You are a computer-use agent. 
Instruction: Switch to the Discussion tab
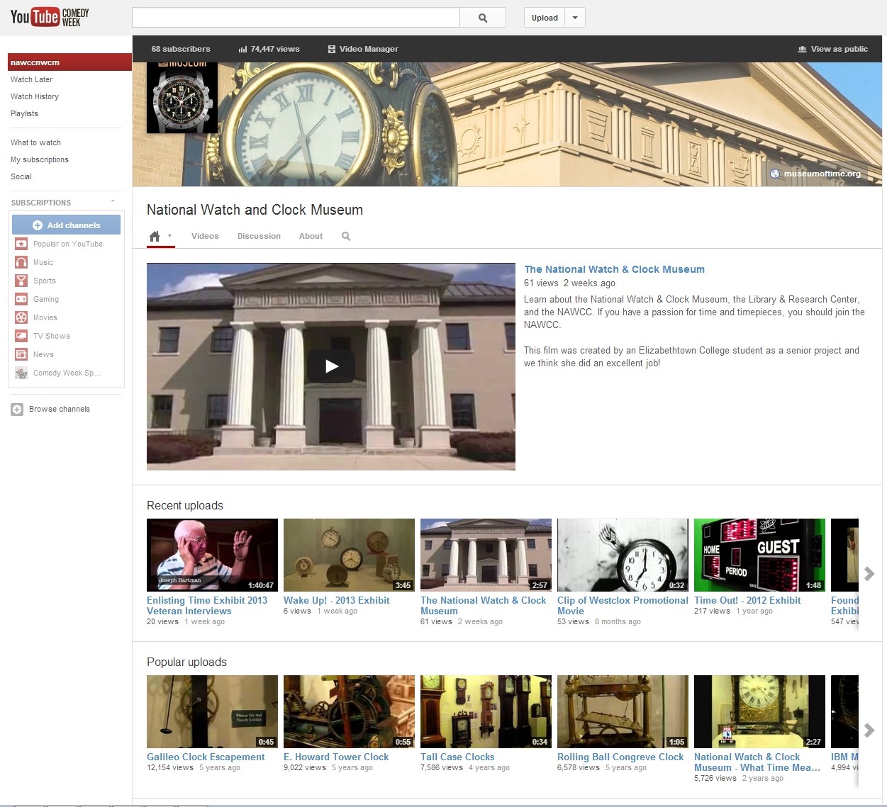(x=259, y=236)
